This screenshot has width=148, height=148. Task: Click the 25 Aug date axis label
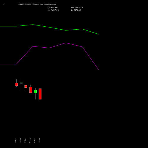(x=35, y=141)
